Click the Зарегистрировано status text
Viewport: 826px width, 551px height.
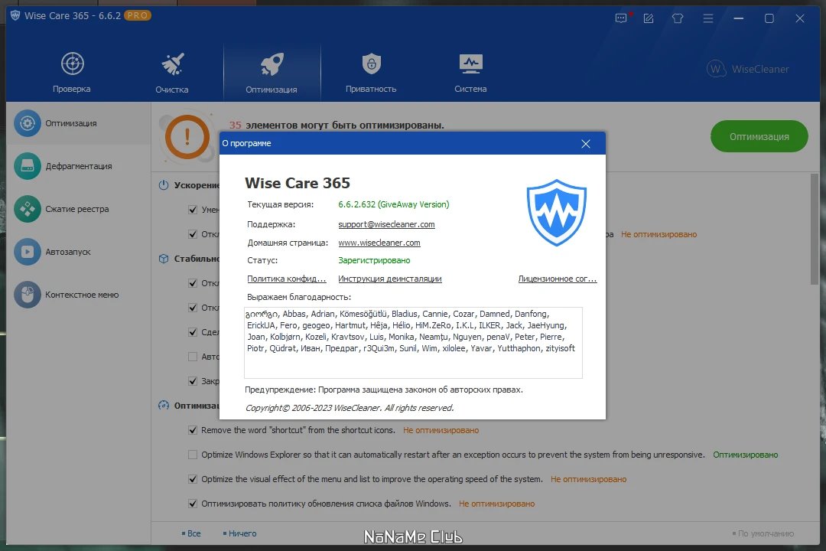374,260
